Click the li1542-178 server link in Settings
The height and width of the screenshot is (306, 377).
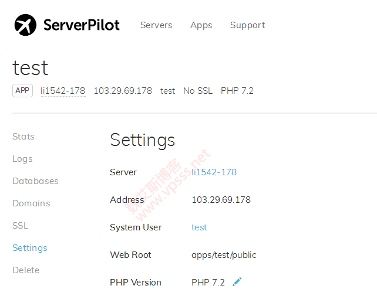coord(214,172)
